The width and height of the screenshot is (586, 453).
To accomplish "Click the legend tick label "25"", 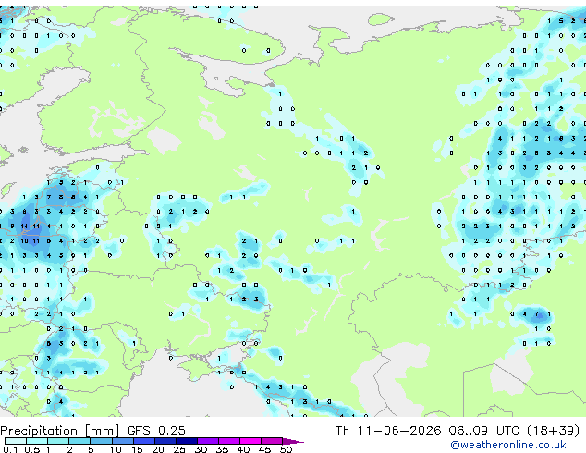I will click(179, 449).
